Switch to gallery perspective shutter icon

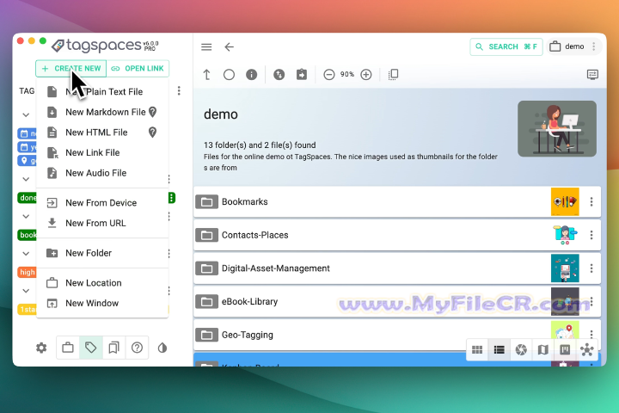[521, 349]
